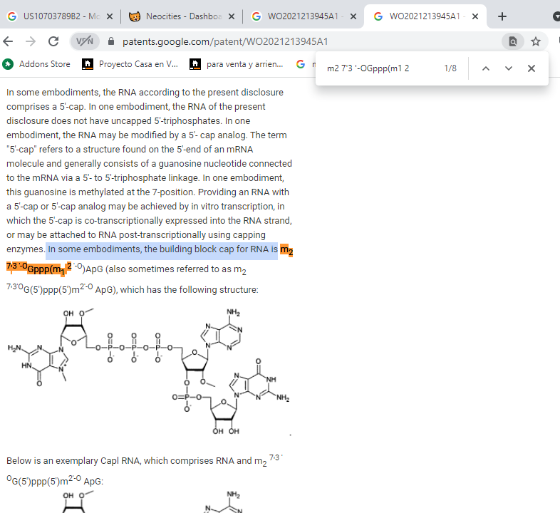Screen dimensions: 560x513
Task: Close the Neocities Dashboard tab
Action: pos(231,16)
